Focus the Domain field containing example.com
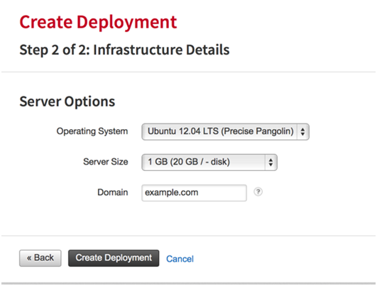 coord(195,193)
